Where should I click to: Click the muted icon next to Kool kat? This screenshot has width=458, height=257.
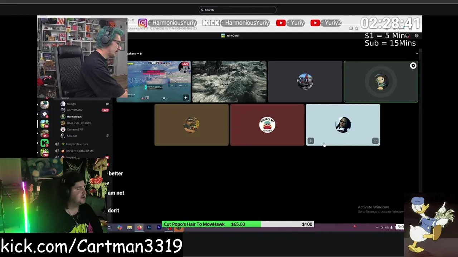coord(107,136)
